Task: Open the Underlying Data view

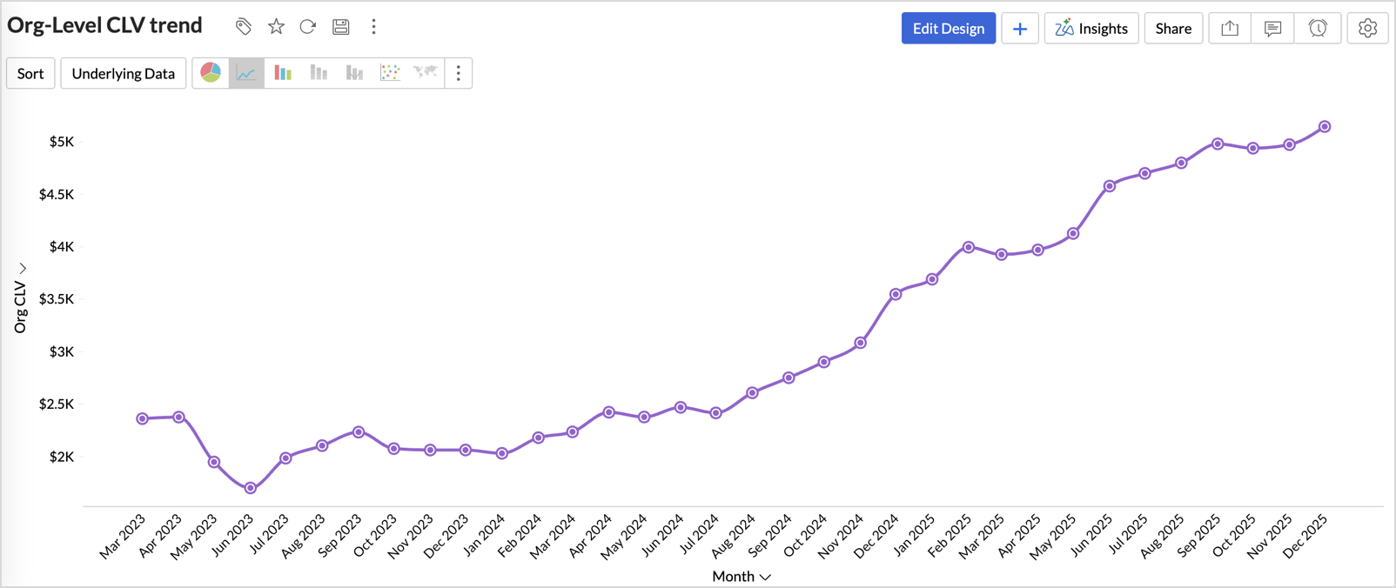Action: pyautogui.click(x=124, y=73)
